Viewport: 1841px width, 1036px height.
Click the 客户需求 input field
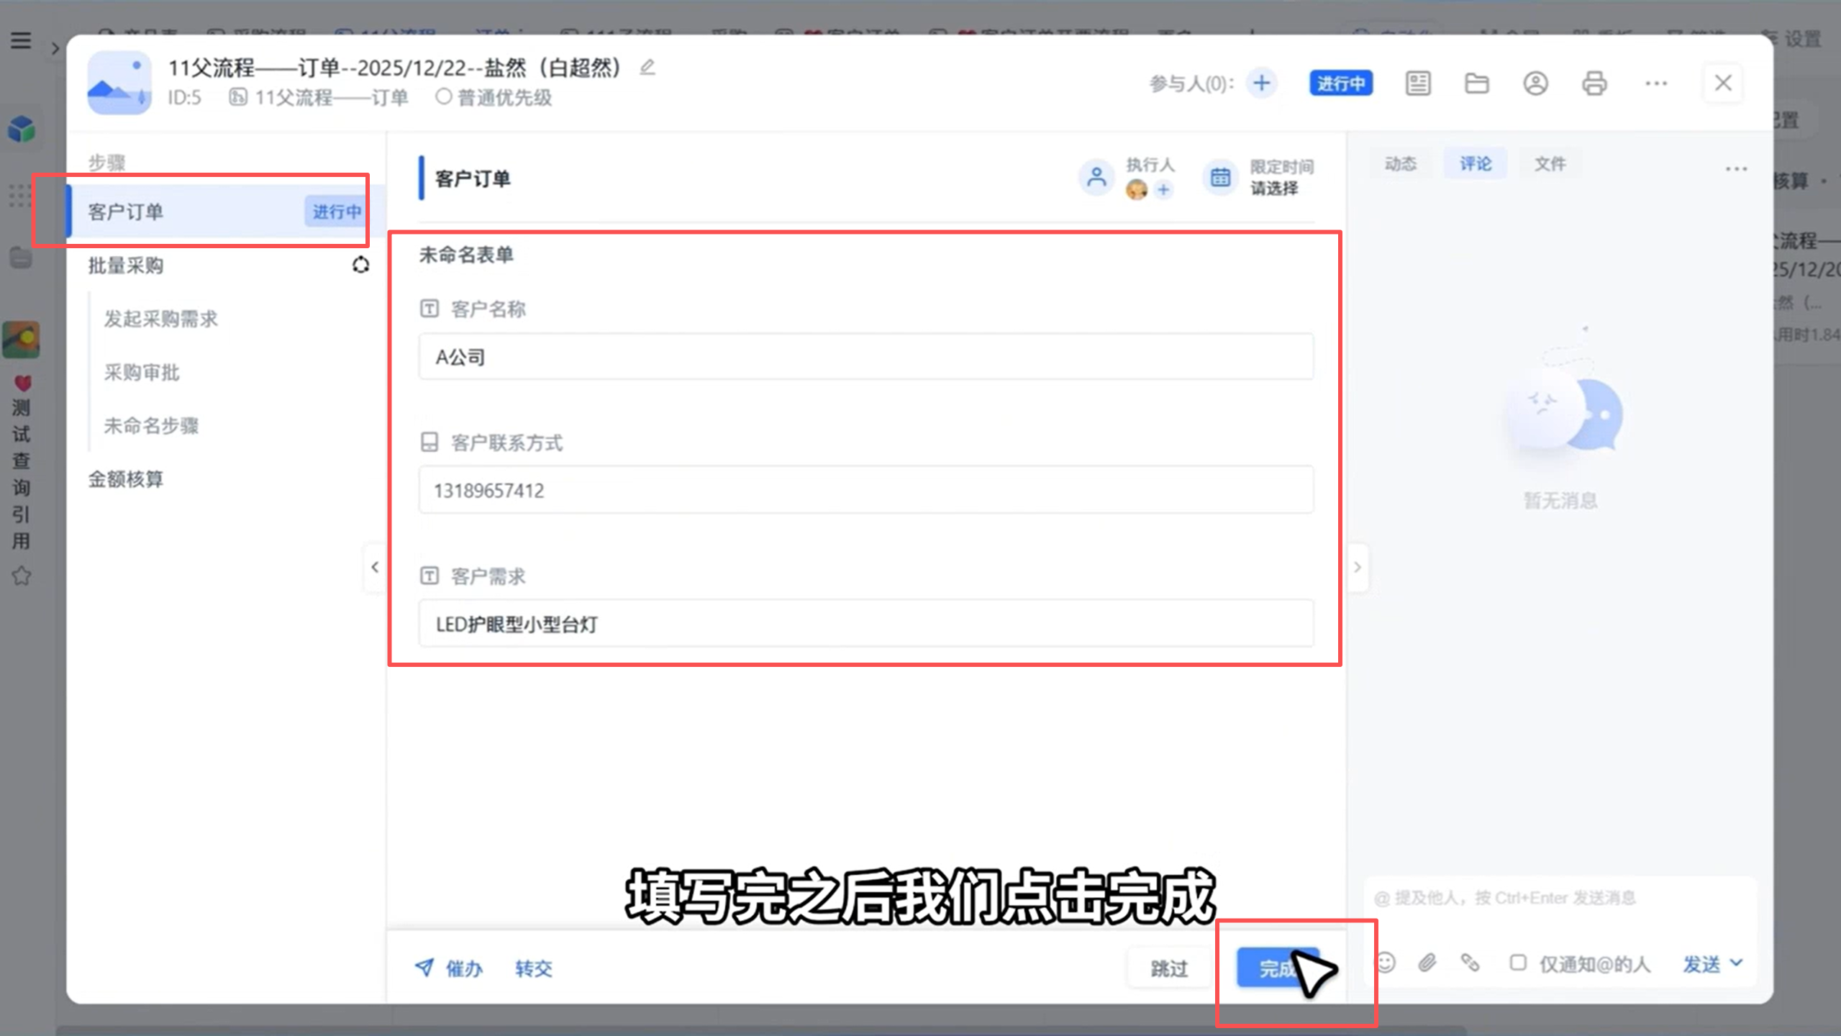click(866, 624)
